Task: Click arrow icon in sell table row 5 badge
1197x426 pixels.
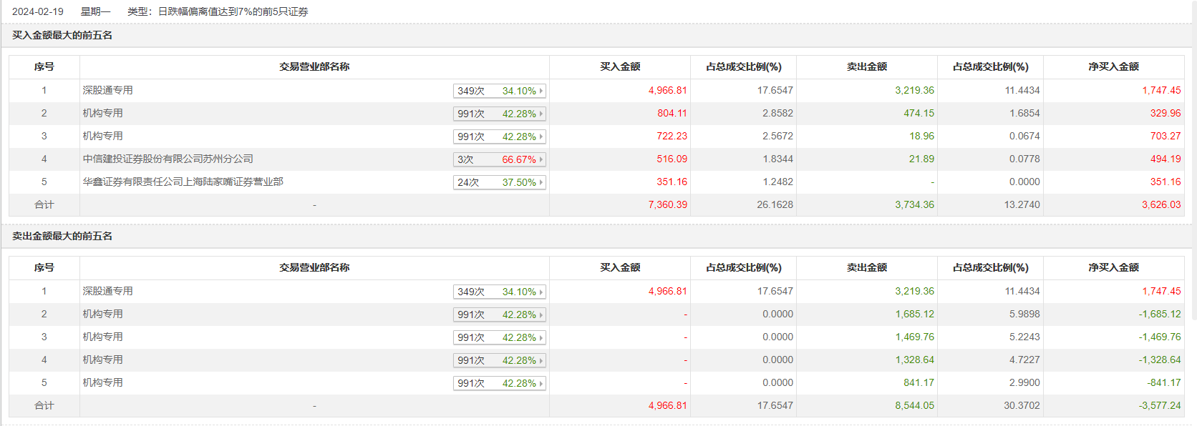Action: coord(541,383)
